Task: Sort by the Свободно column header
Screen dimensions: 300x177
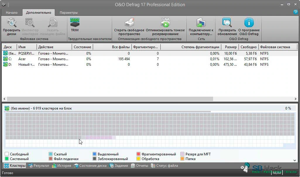Action: pyautogui.click(x=248, y=47)
